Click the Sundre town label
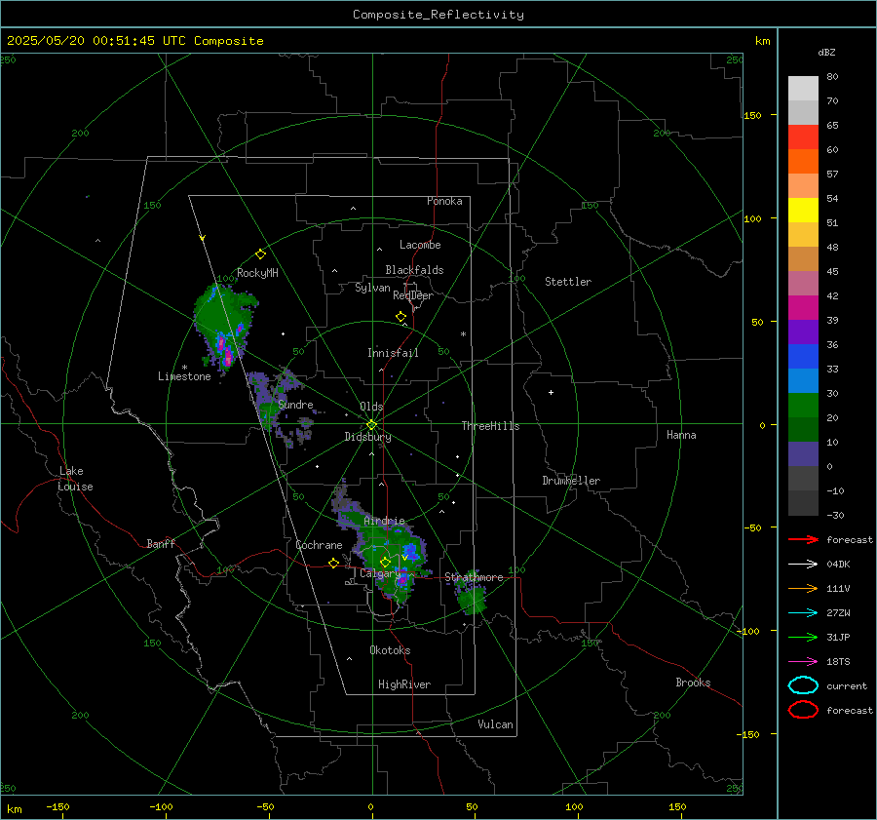The height and width of the screenshot is (820, 877). (295, 405)
